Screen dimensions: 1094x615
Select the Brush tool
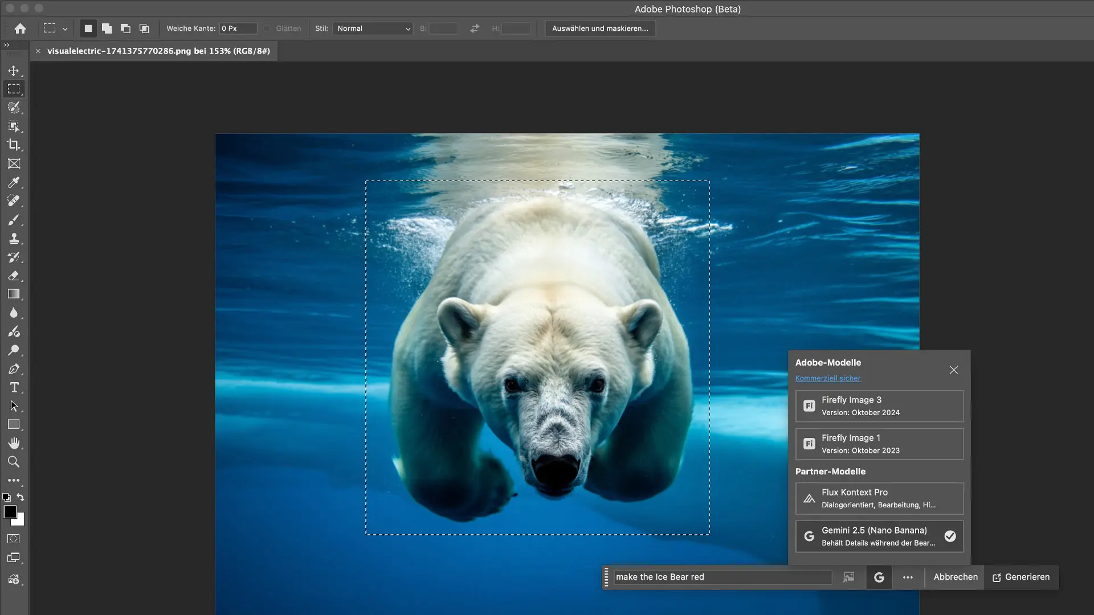[14, 220]
